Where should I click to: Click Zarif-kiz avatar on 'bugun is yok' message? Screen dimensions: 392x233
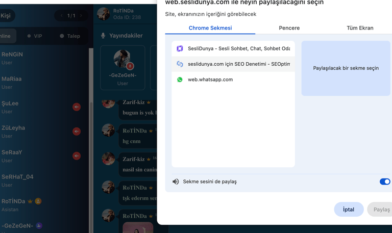pos(108,103)
